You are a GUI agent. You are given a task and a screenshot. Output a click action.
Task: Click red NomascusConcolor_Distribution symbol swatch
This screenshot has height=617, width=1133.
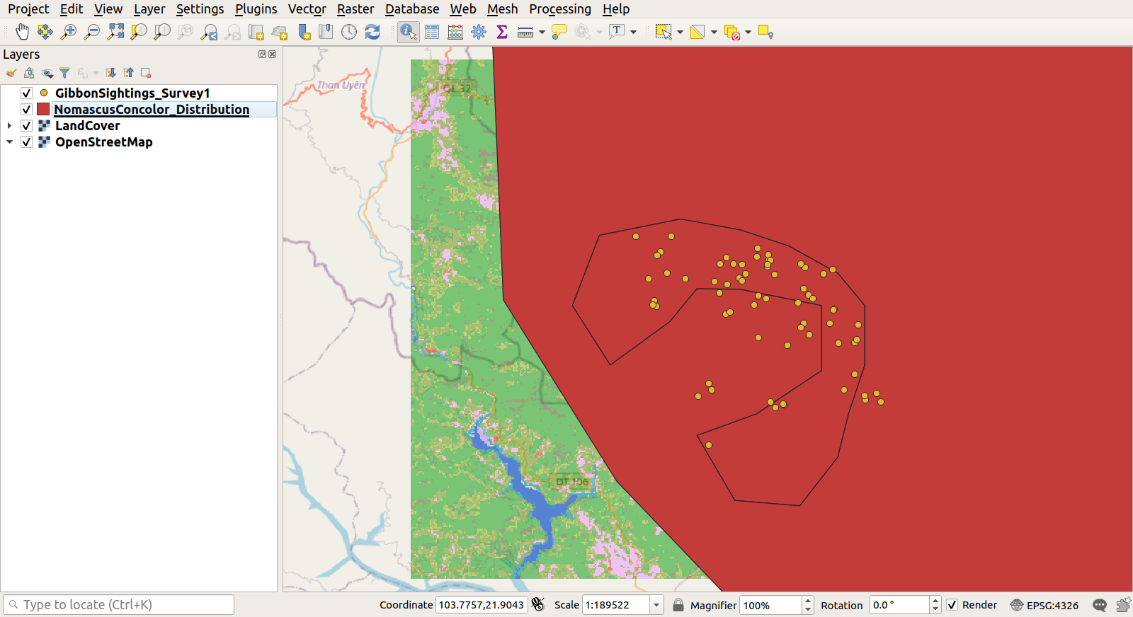[44, 109]
